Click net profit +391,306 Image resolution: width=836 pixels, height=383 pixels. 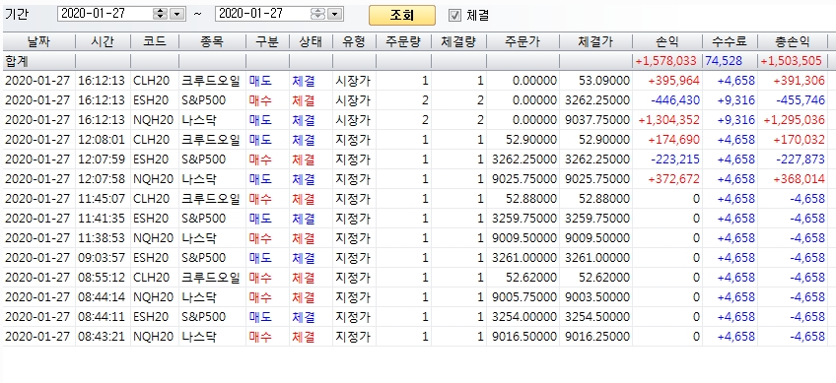[x=800, y=81]
